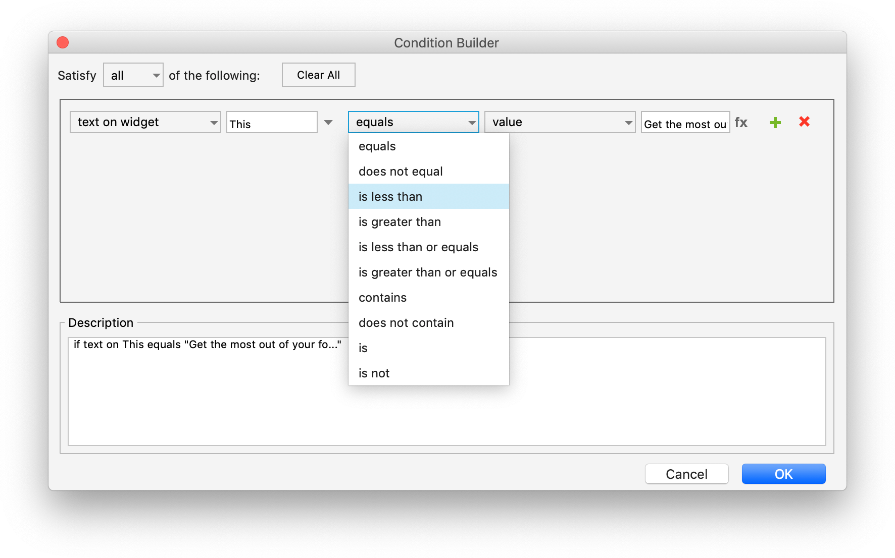The height and width of the screenshot is (558, 895).
Task: Click the Clear All button
Action: click(x=319, y=75)
